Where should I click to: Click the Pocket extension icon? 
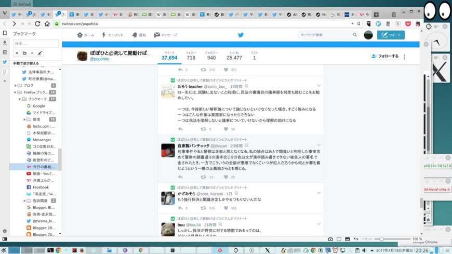coord(408,24)
